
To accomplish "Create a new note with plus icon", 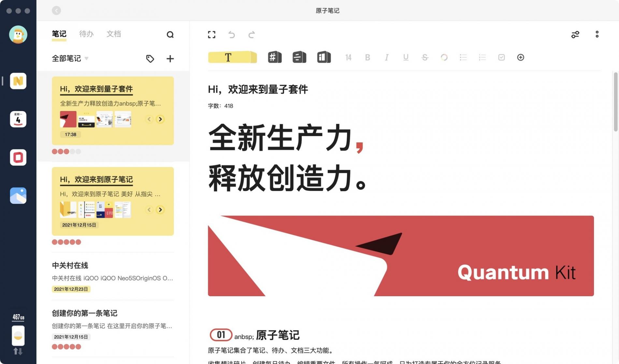I will (x=170, y=59).
